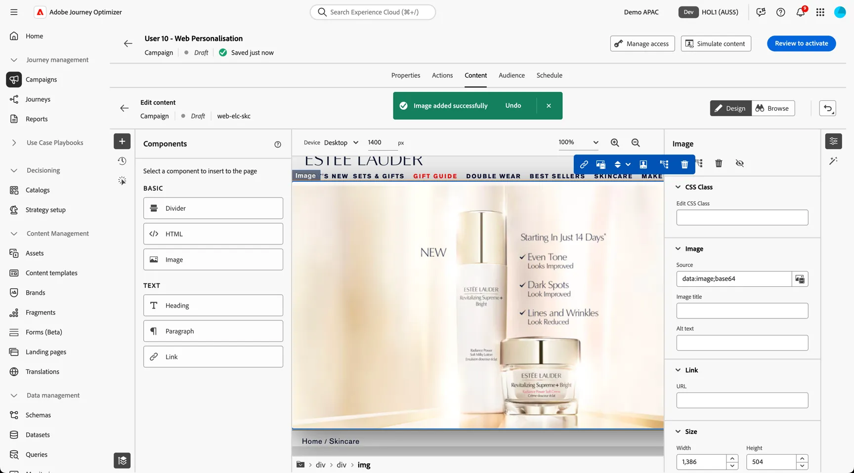Open the settings sliders panel on right rail
The width and height of the screenshot is (854, 473).
tap(833, 141)
